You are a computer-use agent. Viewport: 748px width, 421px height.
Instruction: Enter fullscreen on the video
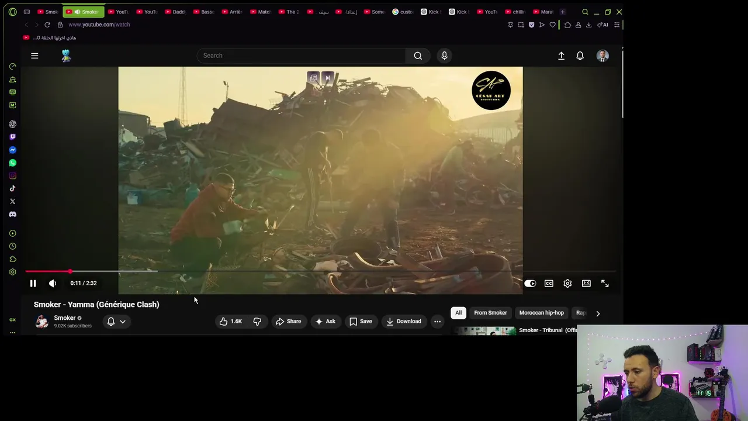(x=605, y=283)
